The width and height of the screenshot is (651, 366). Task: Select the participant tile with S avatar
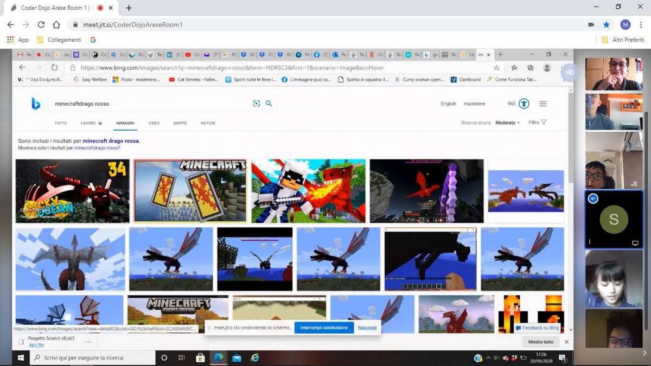pos(614,220)
